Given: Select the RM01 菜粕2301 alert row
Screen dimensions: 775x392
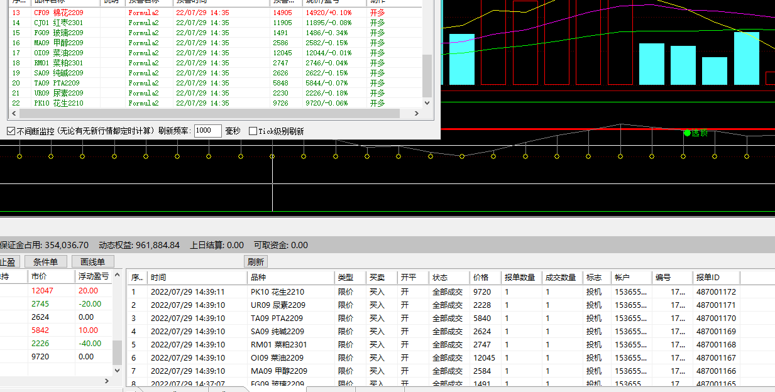Looking at the screenshot, I should coord(215,63).
